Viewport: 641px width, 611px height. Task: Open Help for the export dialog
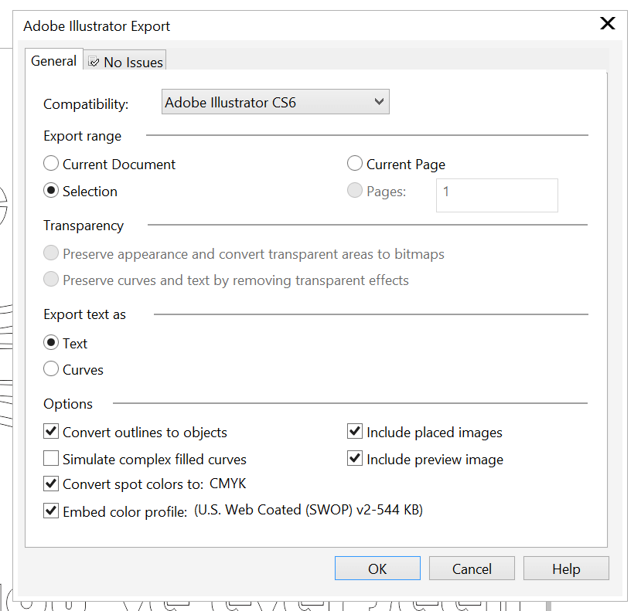click(566, 568)
